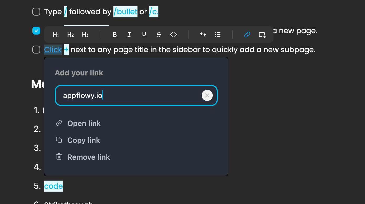Apply H2 heading from the toolbar
The image size is (365, 204).
[x=70, y=35]
